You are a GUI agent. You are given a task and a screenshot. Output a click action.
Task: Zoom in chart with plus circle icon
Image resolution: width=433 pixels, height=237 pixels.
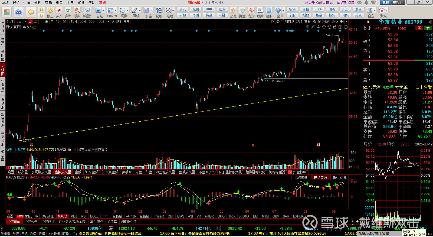[x=340, y=27]
